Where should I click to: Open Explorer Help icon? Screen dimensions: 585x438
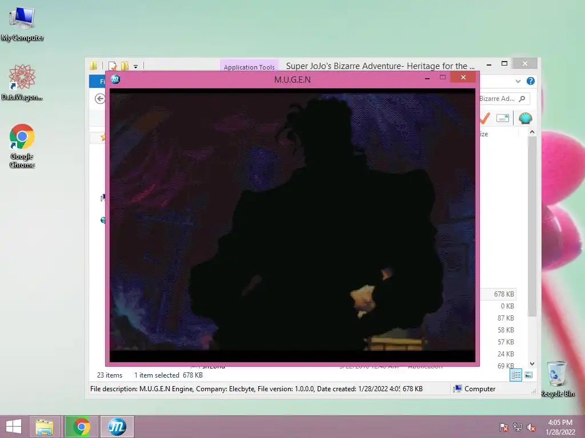(531, 81)
